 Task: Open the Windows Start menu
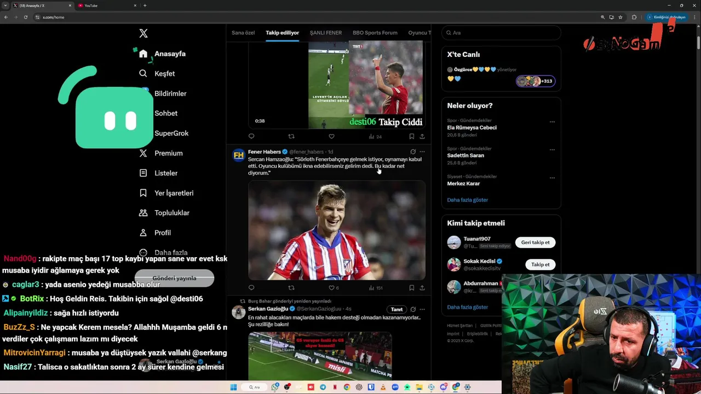click(233, 387)
